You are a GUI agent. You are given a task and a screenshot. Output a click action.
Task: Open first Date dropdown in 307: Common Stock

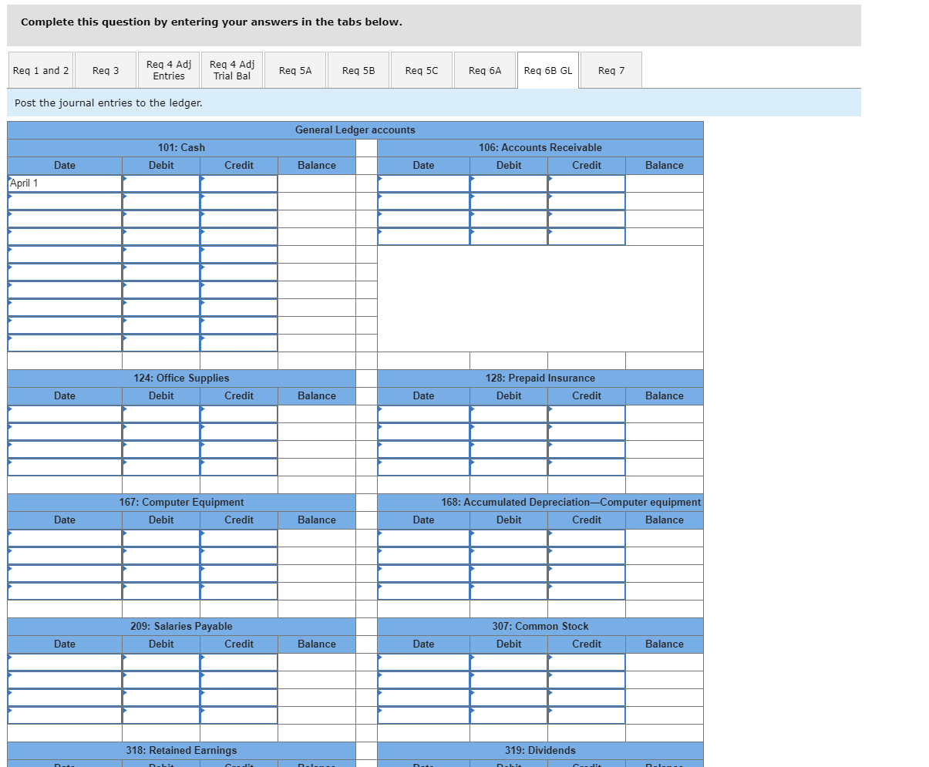pyautogui.click(x=423, y=662)
